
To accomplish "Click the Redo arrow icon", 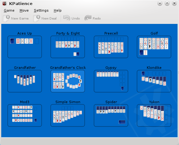I will [x=88, y=18].
